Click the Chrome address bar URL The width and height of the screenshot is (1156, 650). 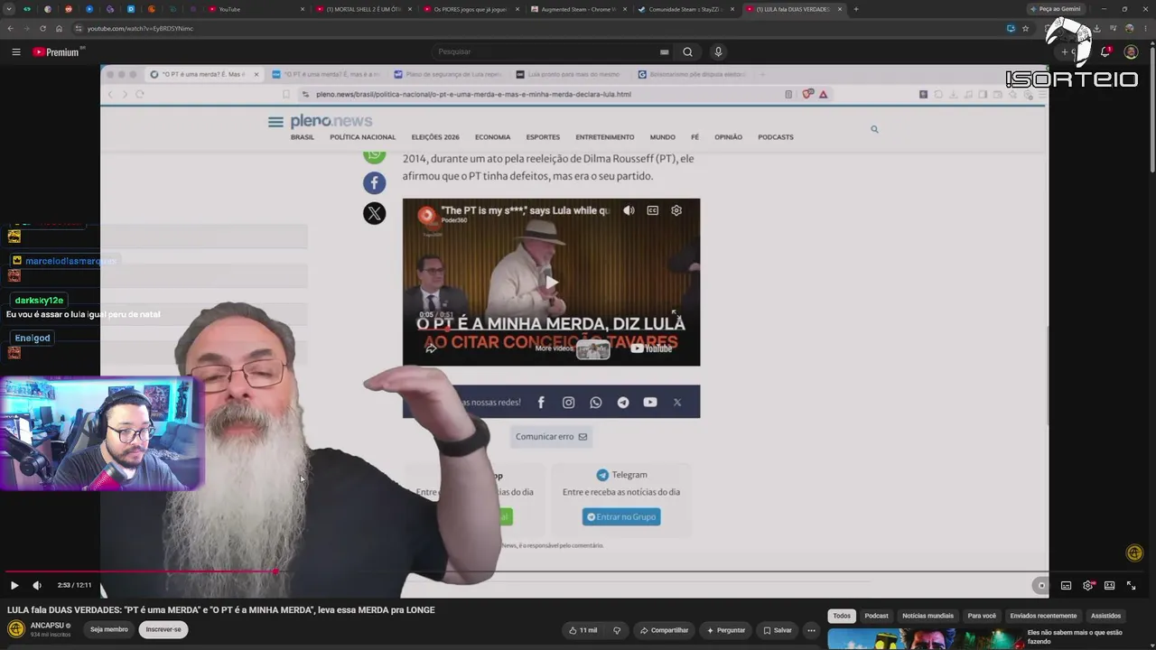(x=140, y=28)
